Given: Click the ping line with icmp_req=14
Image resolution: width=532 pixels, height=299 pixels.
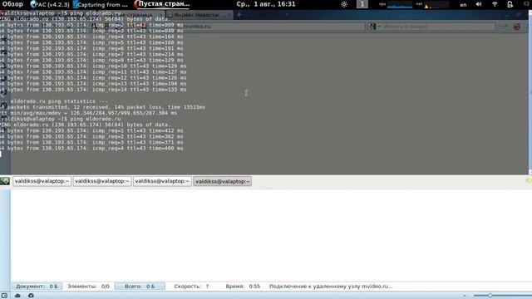Looking at the screenshot, I should click(x=93, y=90).
